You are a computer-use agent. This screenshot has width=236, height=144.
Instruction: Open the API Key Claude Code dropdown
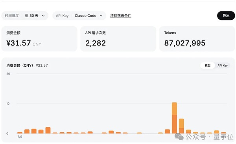tap(79, 16)
